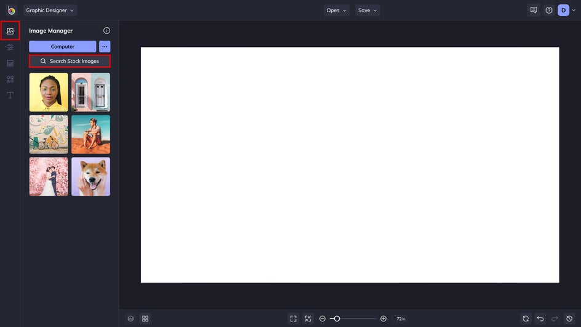
Task: Toggle the grid view icon
Action: coord(145,318)
